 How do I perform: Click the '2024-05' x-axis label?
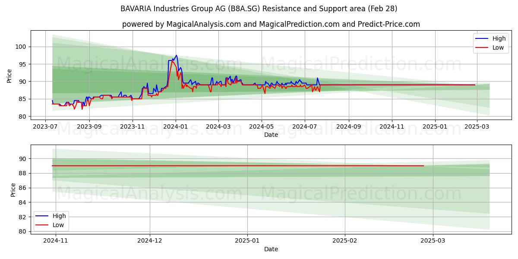coord(261,127)
